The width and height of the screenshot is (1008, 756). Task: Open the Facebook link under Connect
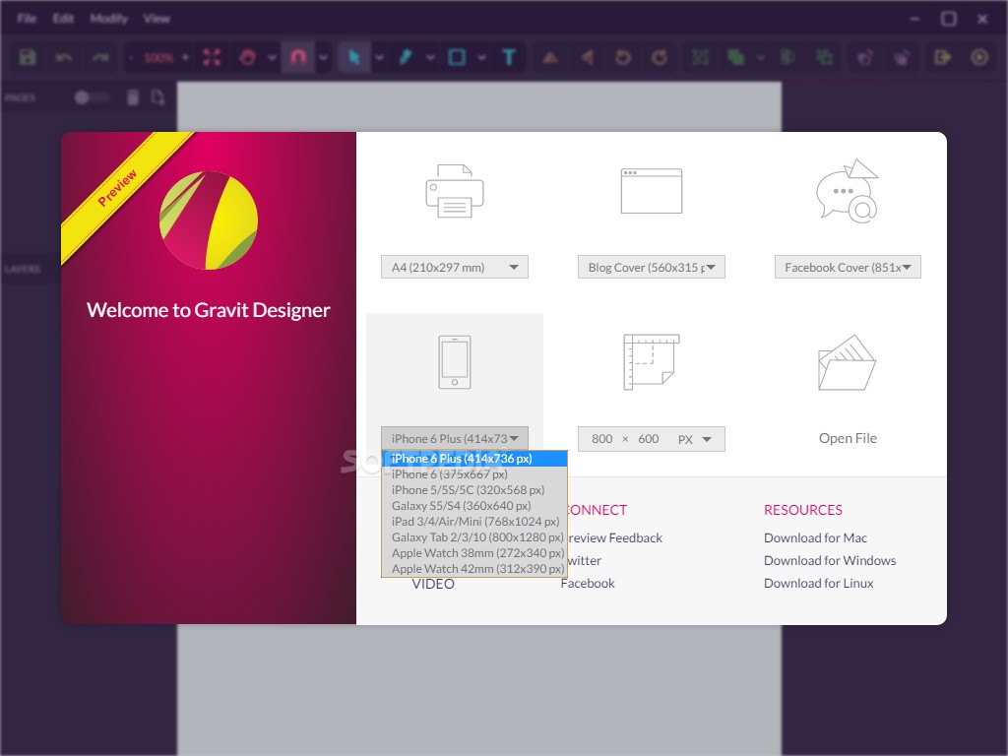(x=588, y=583)
